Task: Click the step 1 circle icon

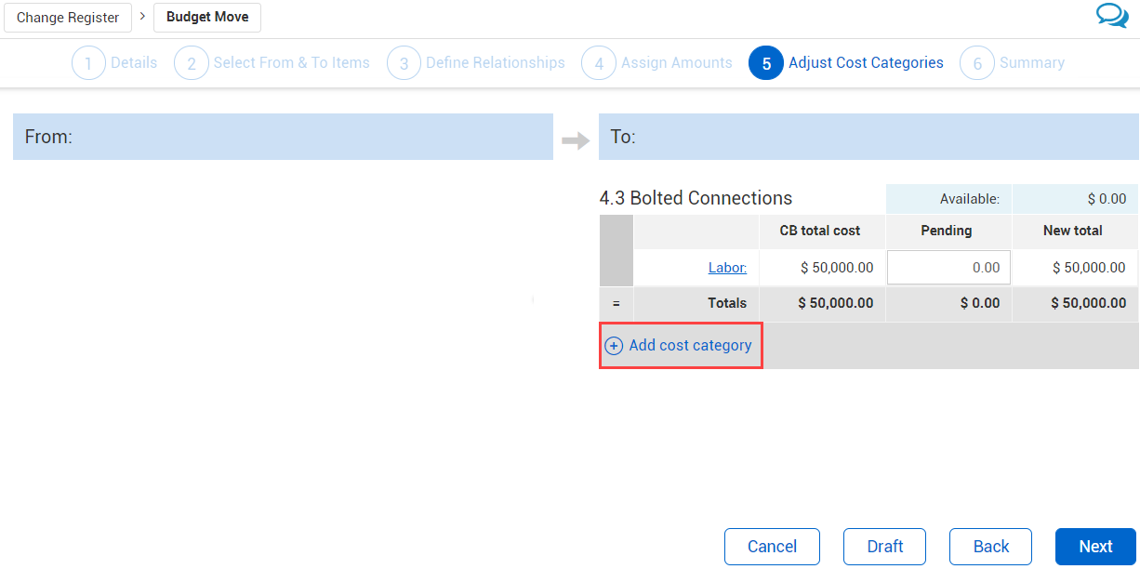Action: pos(88,63)
